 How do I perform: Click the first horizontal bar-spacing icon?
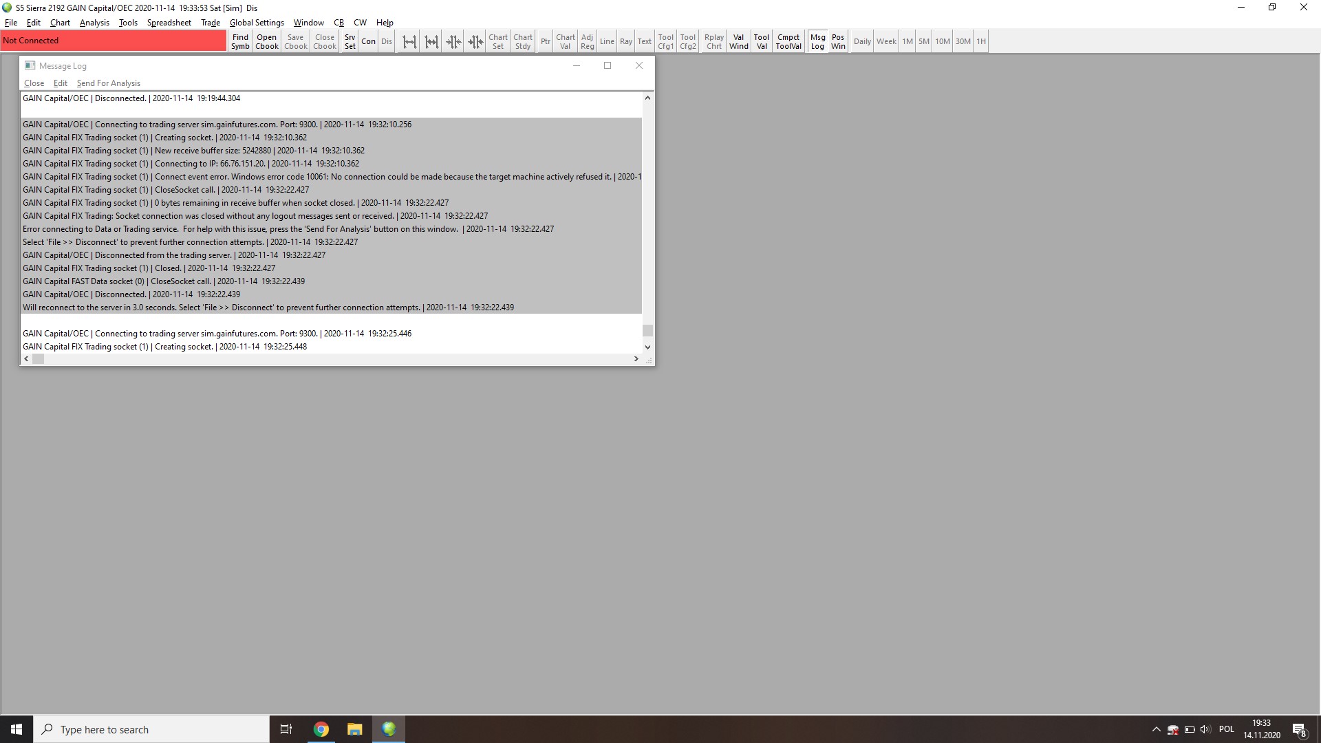(x=409, y=42)
